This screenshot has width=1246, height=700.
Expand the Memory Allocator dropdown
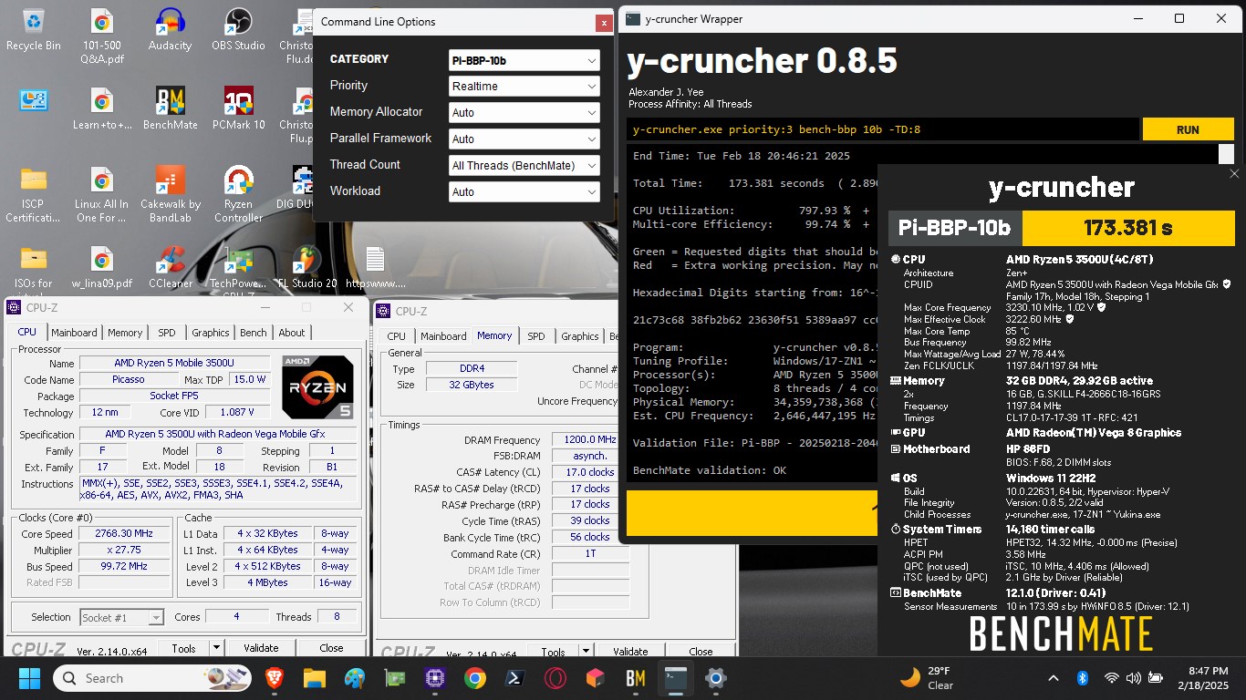524,113
